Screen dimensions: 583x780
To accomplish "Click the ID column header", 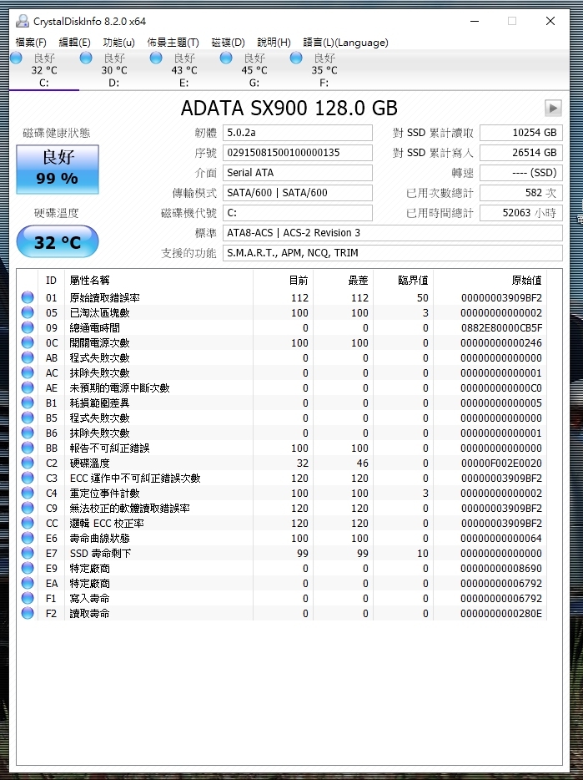I will point(51,281).
